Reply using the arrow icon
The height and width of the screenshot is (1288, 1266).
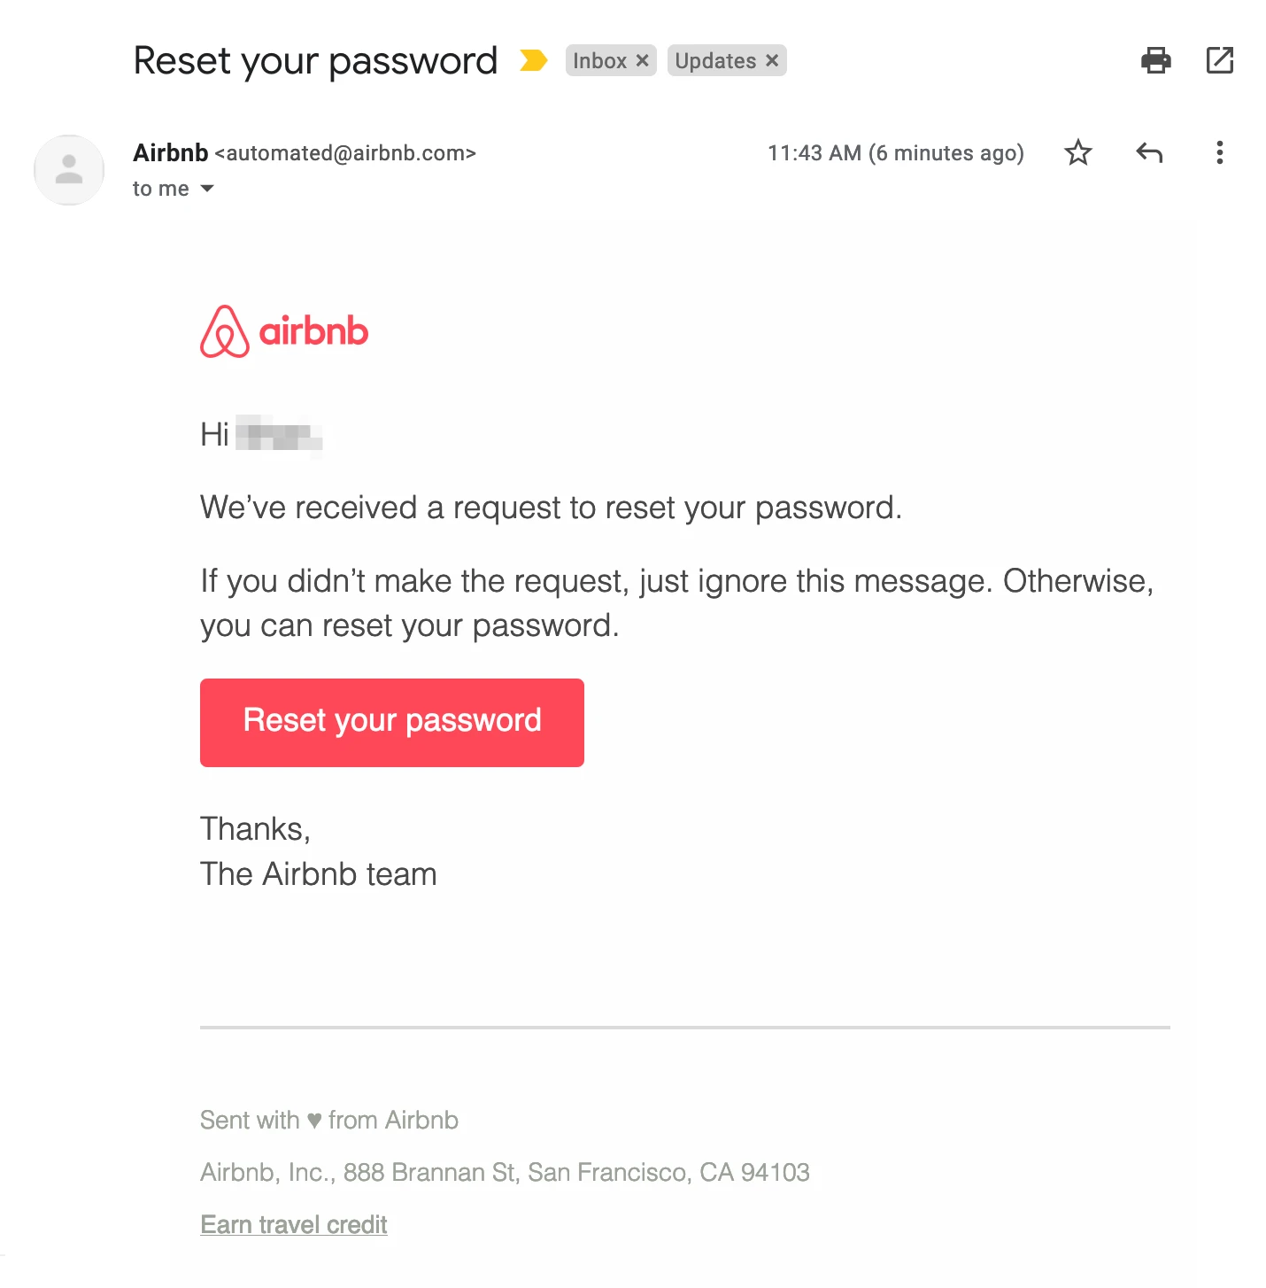pyautogui.click(x=1148, y=153)
